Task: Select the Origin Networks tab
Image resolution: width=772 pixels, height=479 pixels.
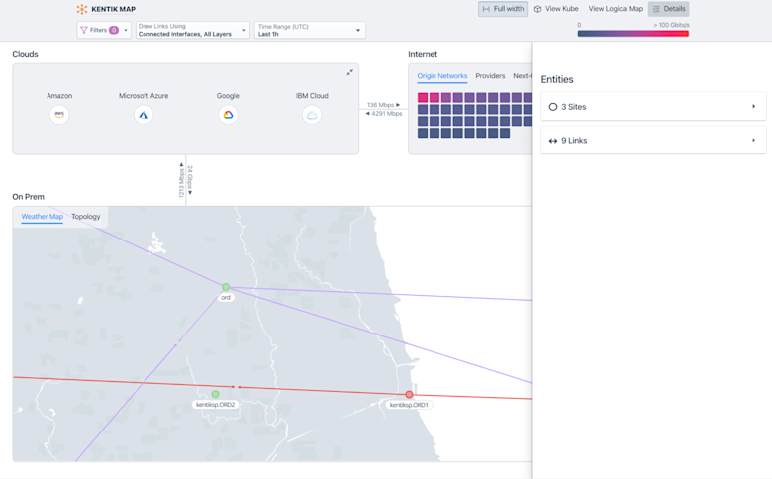Action: pos(442,76)
